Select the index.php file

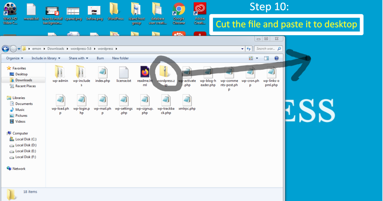click(103, 74)
